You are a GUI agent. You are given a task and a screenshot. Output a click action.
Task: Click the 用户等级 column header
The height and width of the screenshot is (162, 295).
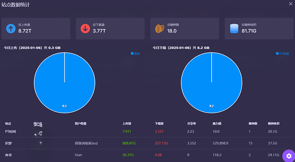tap(80, 124)
